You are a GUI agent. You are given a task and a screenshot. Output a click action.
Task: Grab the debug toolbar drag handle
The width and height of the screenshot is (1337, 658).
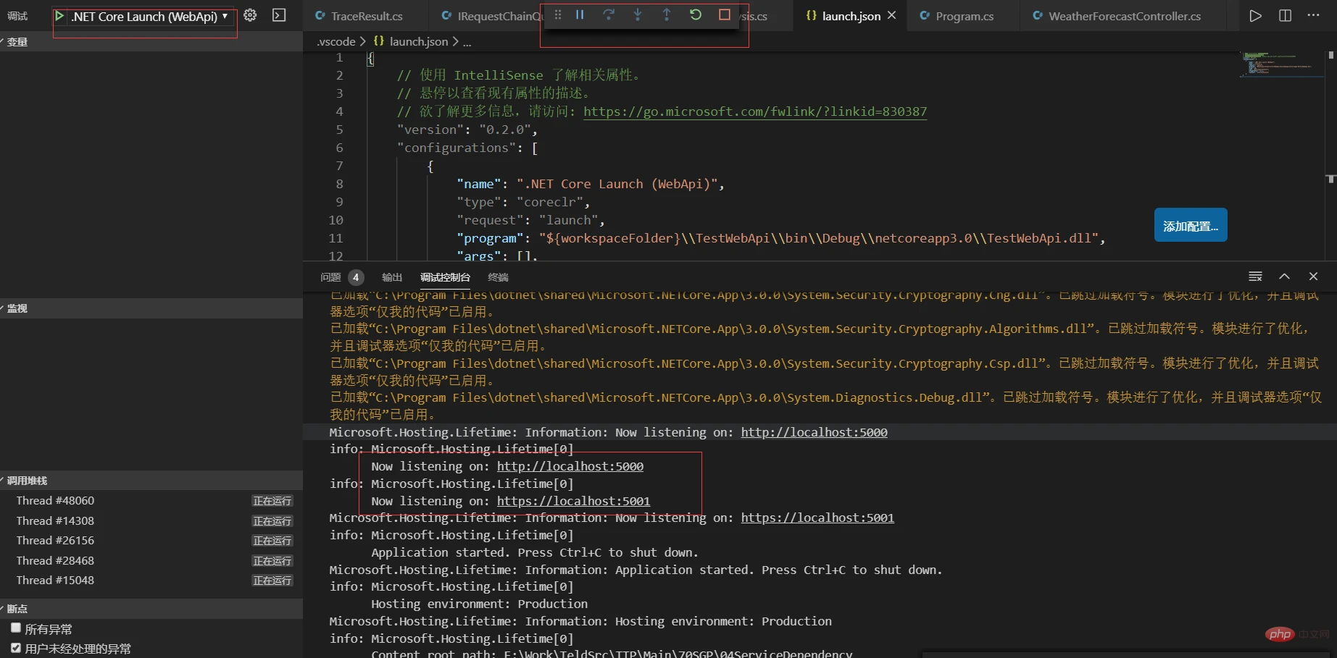coord(558,14)
